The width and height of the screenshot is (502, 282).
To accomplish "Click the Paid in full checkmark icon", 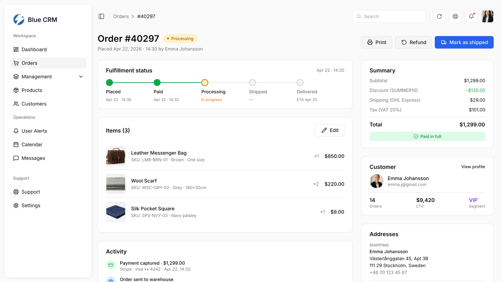I will click(x=416, y=137).
